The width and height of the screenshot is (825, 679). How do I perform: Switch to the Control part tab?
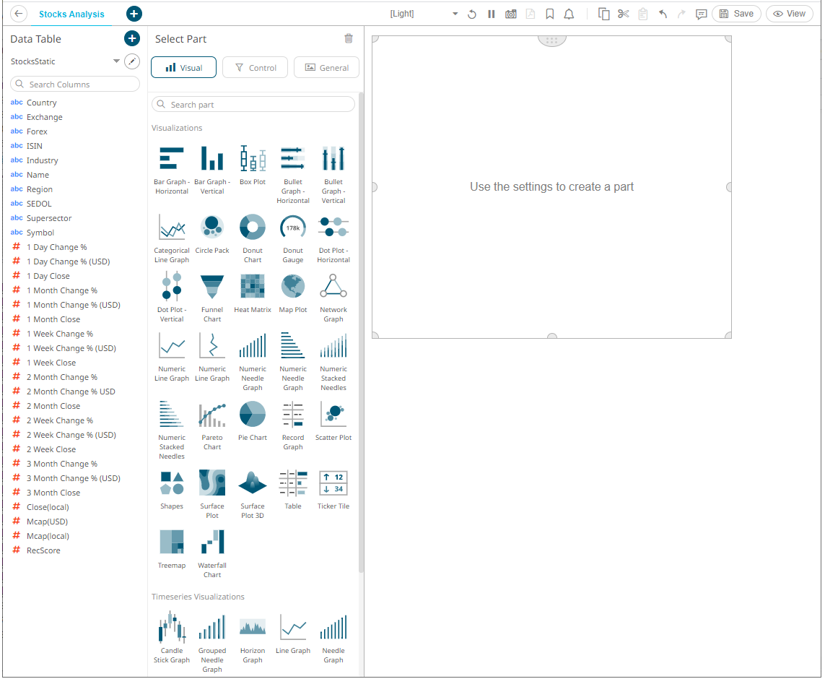click(255, 67)
